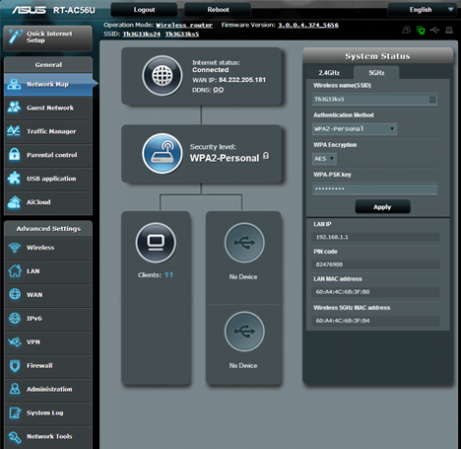Click the Firewall shield icon
Viewport: 461px width, 449px height.
pyautogui.click(x=15, y=365)
